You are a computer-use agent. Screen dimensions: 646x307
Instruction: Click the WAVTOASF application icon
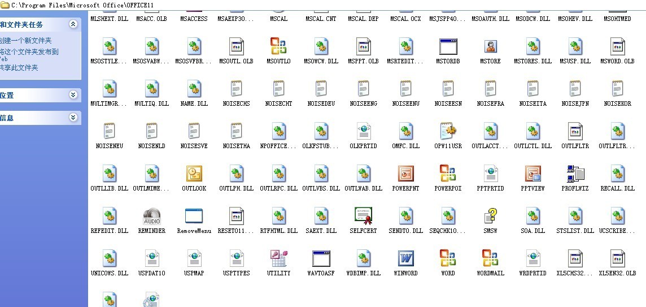[x=321, y=258]
